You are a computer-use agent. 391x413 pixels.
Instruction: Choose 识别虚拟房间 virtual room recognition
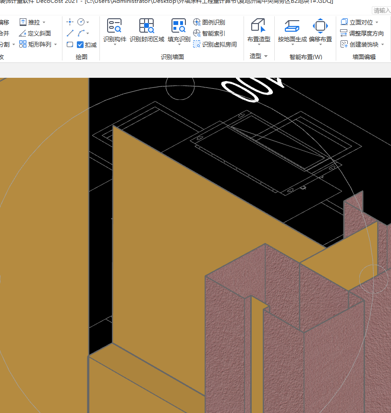(x=215, y=45)
